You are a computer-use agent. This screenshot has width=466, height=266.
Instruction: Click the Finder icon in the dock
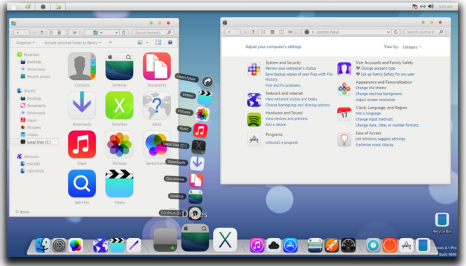(42, 245)
